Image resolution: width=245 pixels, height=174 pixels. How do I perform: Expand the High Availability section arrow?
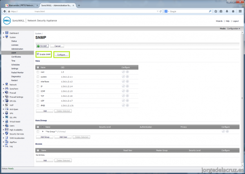(3, 130)
